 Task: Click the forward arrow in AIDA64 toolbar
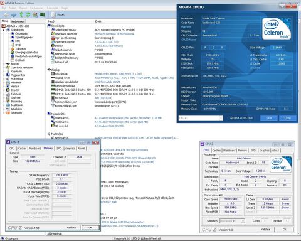click(x=14, y=14)
